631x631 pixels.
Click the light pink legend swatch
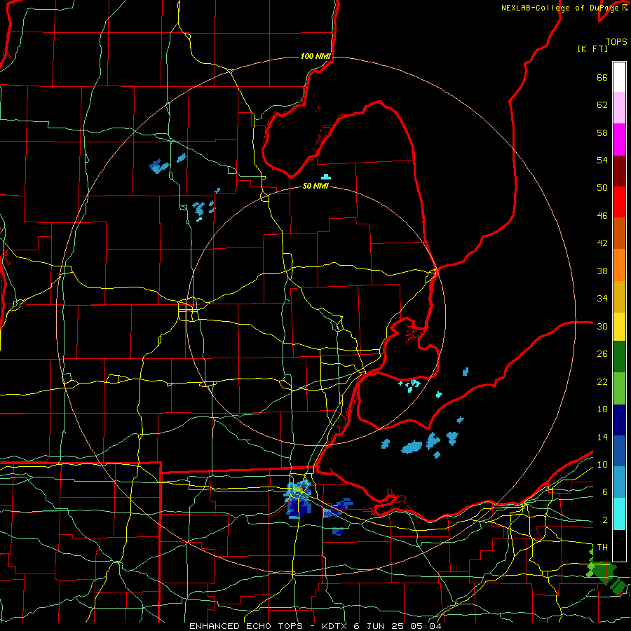pos(619,108)
